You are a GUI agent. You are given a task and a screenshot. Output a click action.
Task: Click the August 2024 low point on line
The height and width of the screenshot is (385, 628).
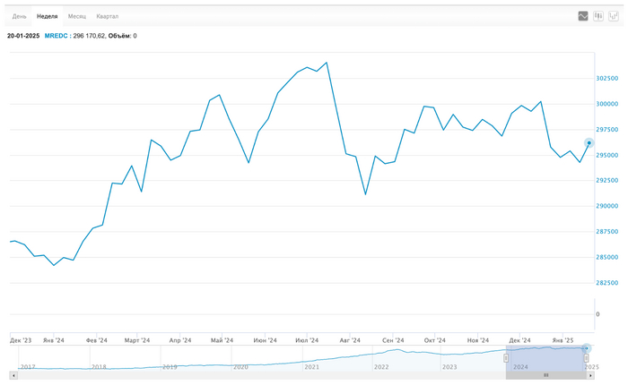pyautogui.click(x=365, y=193)
